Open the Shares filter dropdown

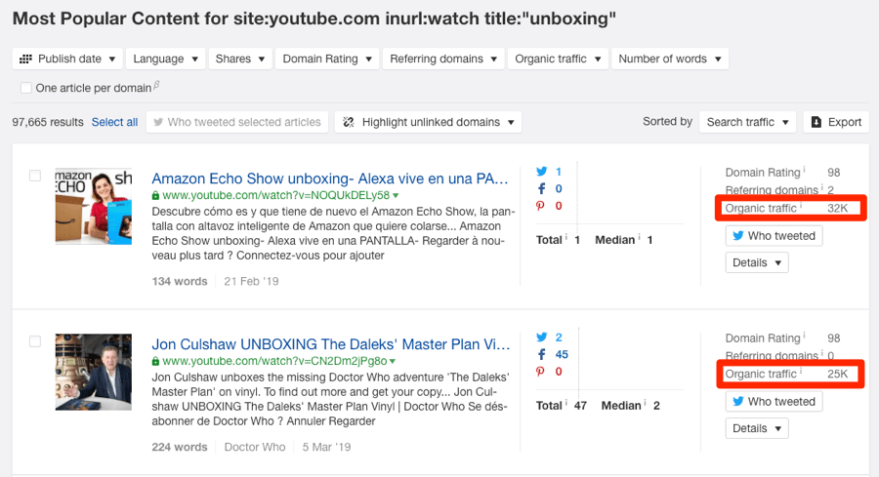coord(240,59)
